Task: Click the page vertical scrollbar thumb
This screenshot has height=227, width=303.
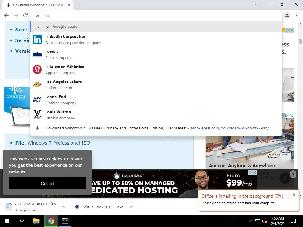Action: pos(300,41)
